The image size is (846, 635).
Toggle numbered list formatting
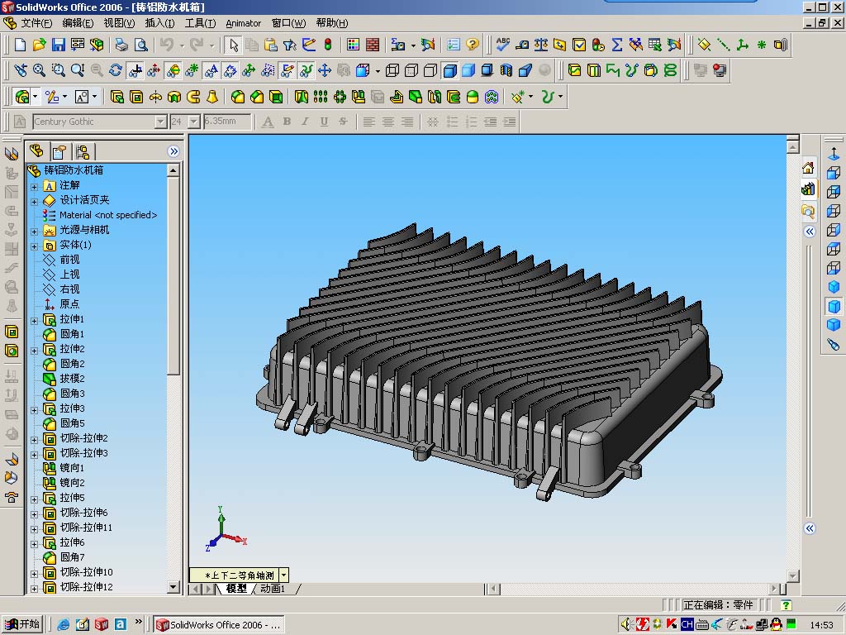tap(471, 122)
